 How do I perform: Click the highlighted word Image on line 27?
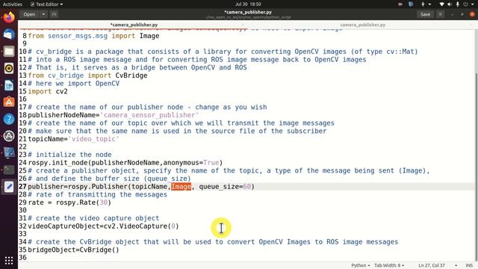181,186
